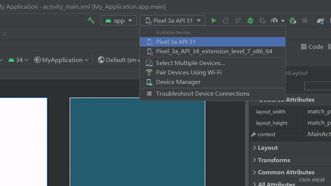Open the MyApplication theme dropdown

tap(61, 60)
